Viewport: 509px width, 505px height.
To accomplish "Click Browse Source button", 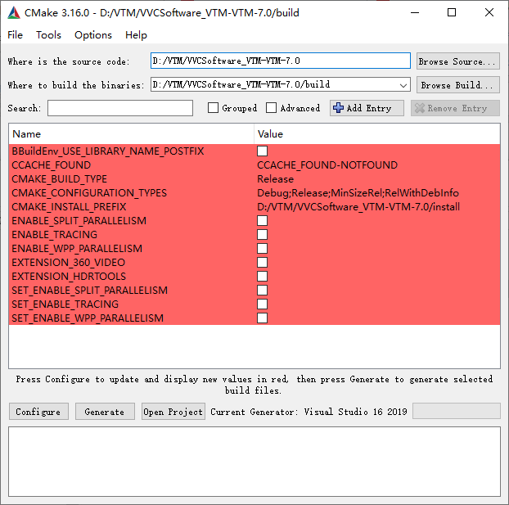I will point(458,61).
